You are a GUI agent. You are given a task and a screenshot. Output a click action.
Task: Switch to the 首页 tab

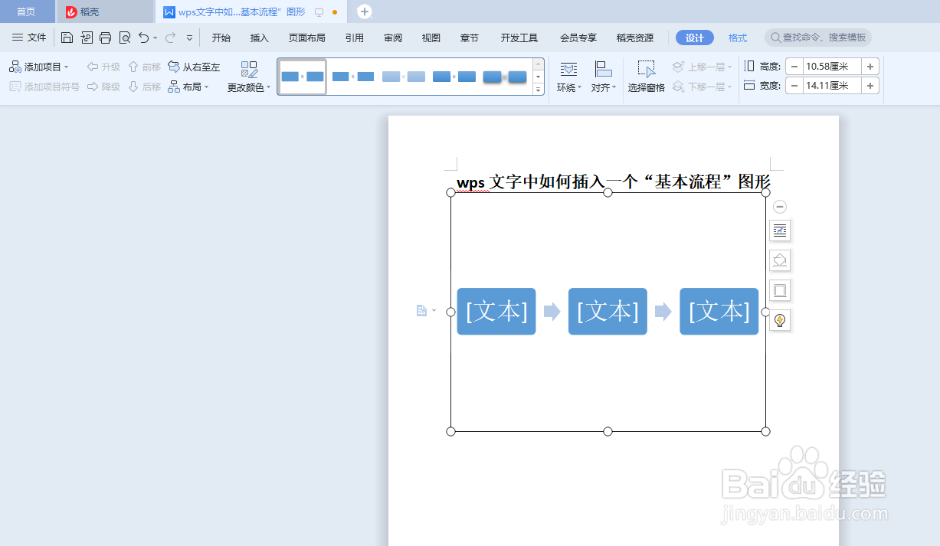tap(27, 11)
